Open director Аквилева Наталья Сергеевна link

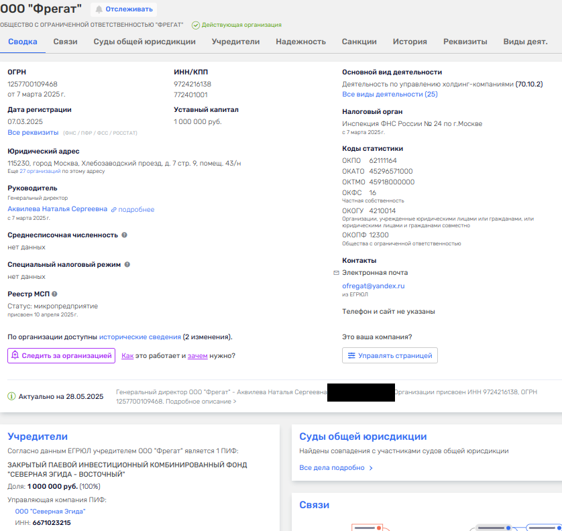[x=58, y=209]
